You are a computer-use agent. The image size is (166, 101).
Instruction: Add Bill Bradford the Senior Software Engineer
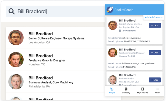click(x=155, y=25)
